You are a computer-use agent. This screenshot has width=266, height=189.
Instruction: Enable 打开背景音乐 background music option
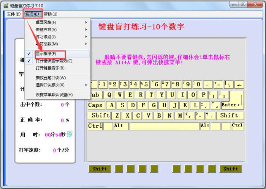(x=50, y=68)
